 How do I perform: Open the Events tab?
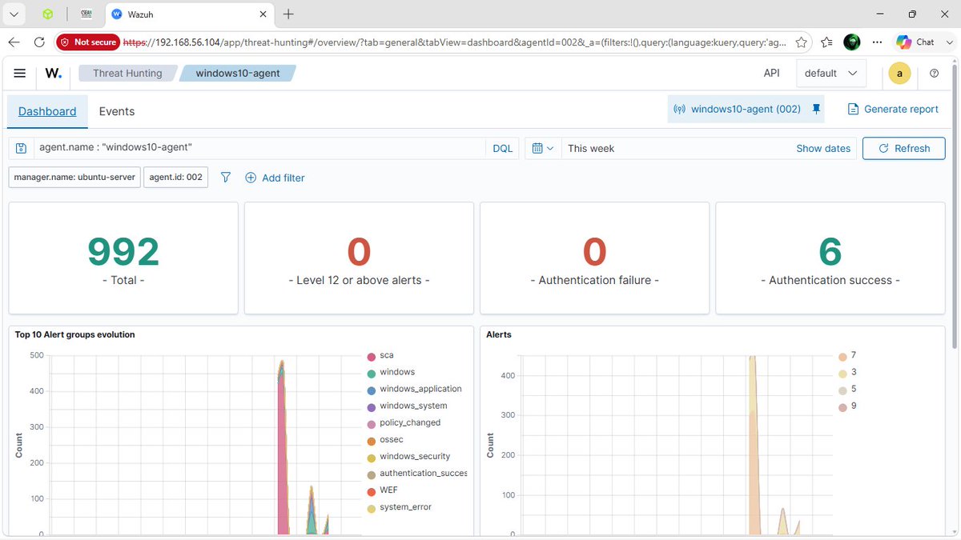[117, 111]
